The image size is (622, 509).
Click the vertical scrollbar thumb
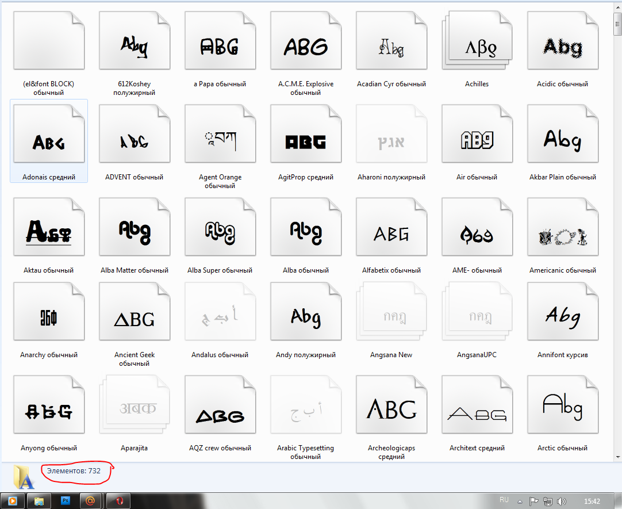pyautogui.click(x=617, y=24)
